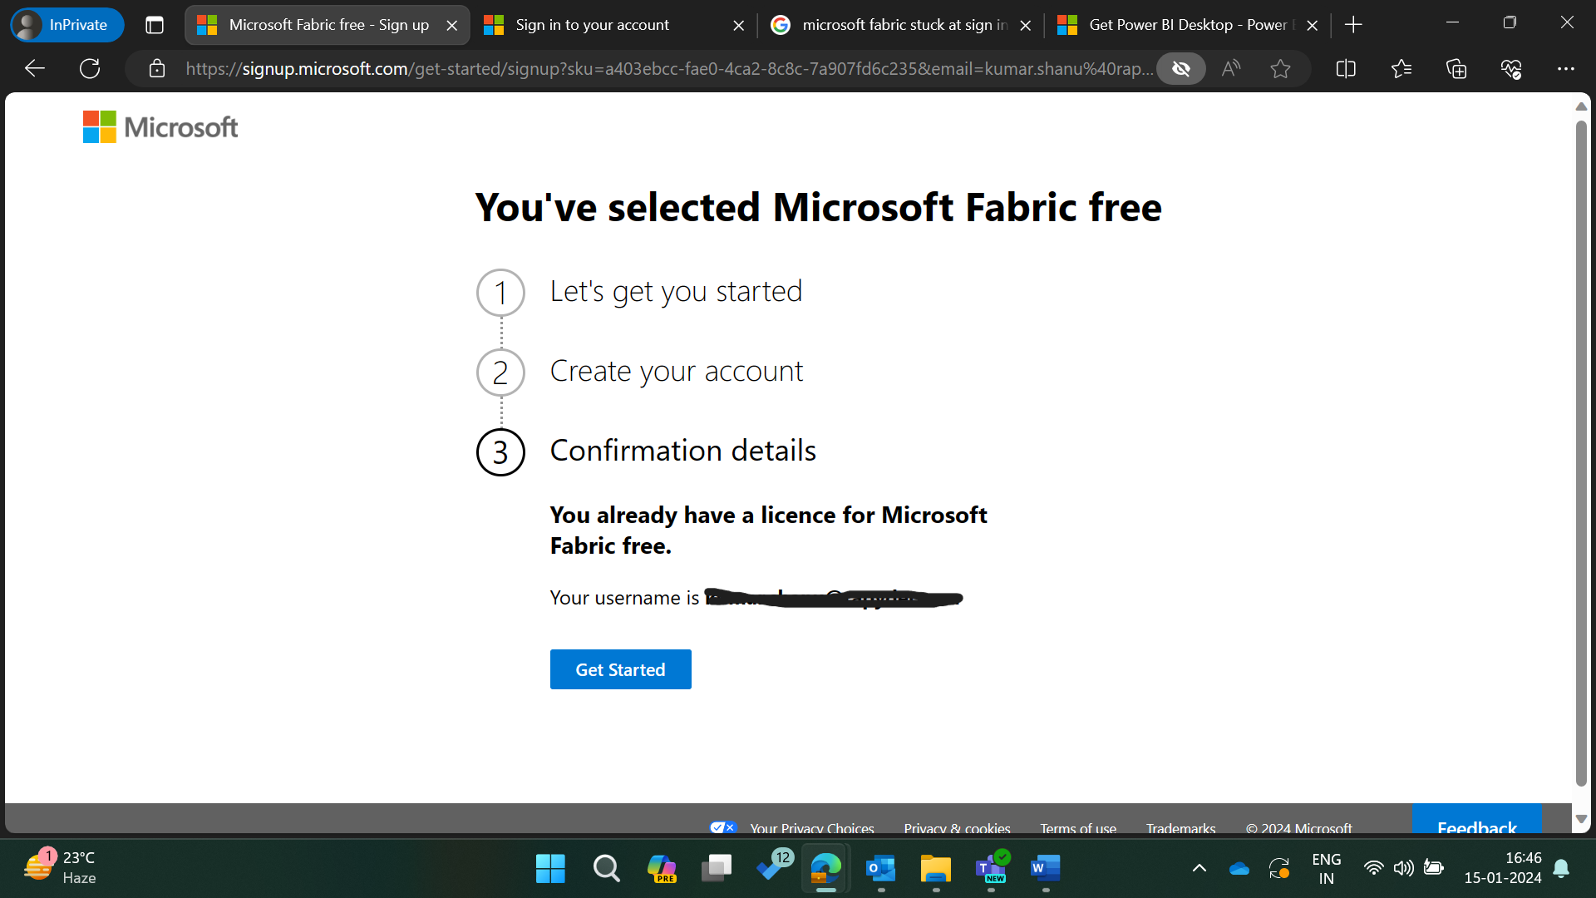Screen dimensions: 1596x898
Task: Open Privacy & cookies link
Action: pyautogui.click(x=957, y=828)
